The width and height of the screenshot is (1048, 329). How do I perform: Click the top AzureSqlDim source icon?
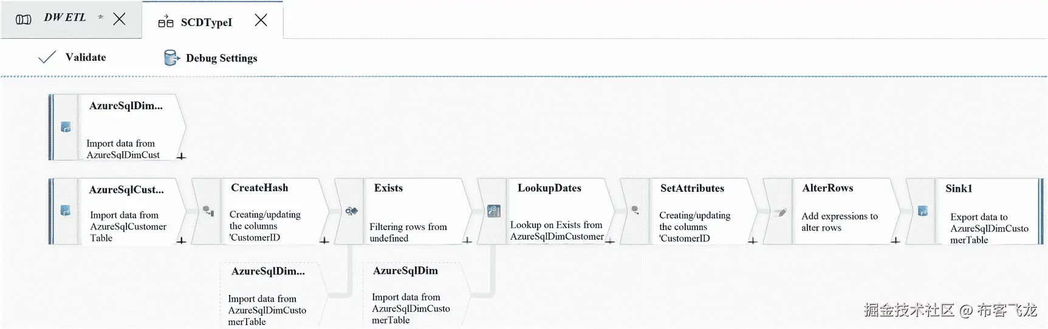66,127
